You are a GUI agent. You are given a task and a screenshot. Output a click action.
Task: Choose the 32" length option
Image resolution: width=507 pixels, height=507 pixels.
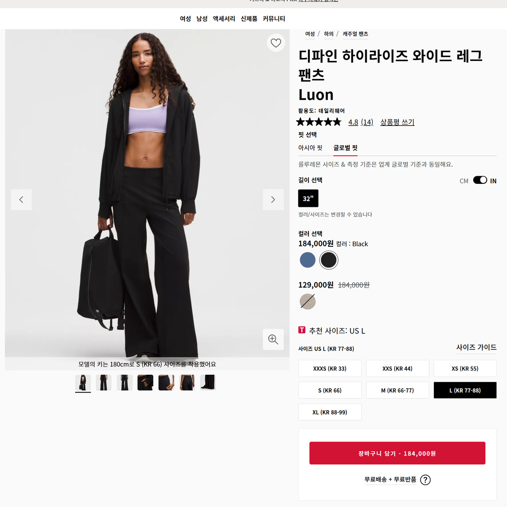coord(308,198)
